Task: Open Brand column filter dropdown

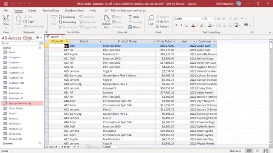Action: [100, 42]
